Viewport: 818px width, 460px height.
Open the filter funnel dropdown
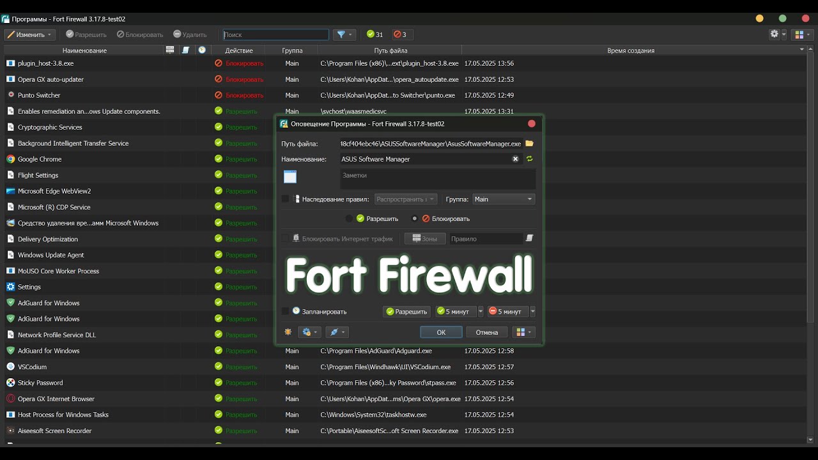(344, 34)
